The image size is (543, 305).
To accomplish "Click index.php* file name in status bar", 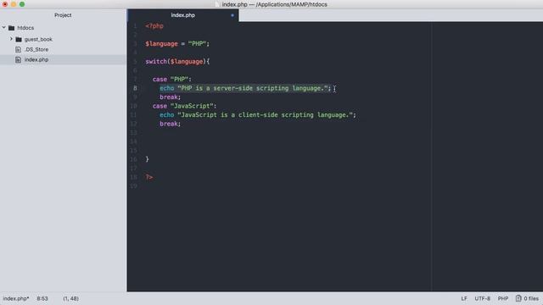I will [16, 298].
